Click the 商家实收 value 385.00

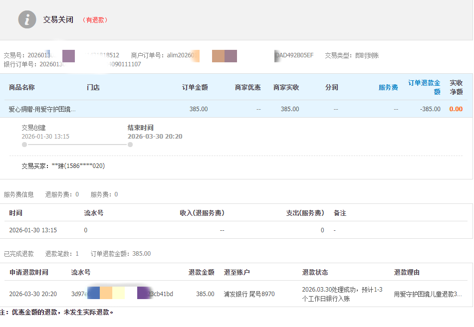[x=290, y=109]
